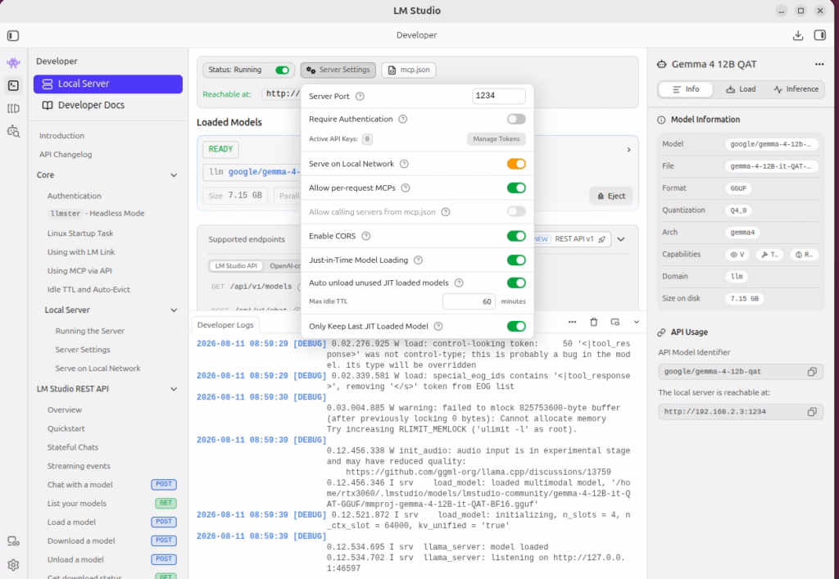Click the Server Port input field

[499, 97]
